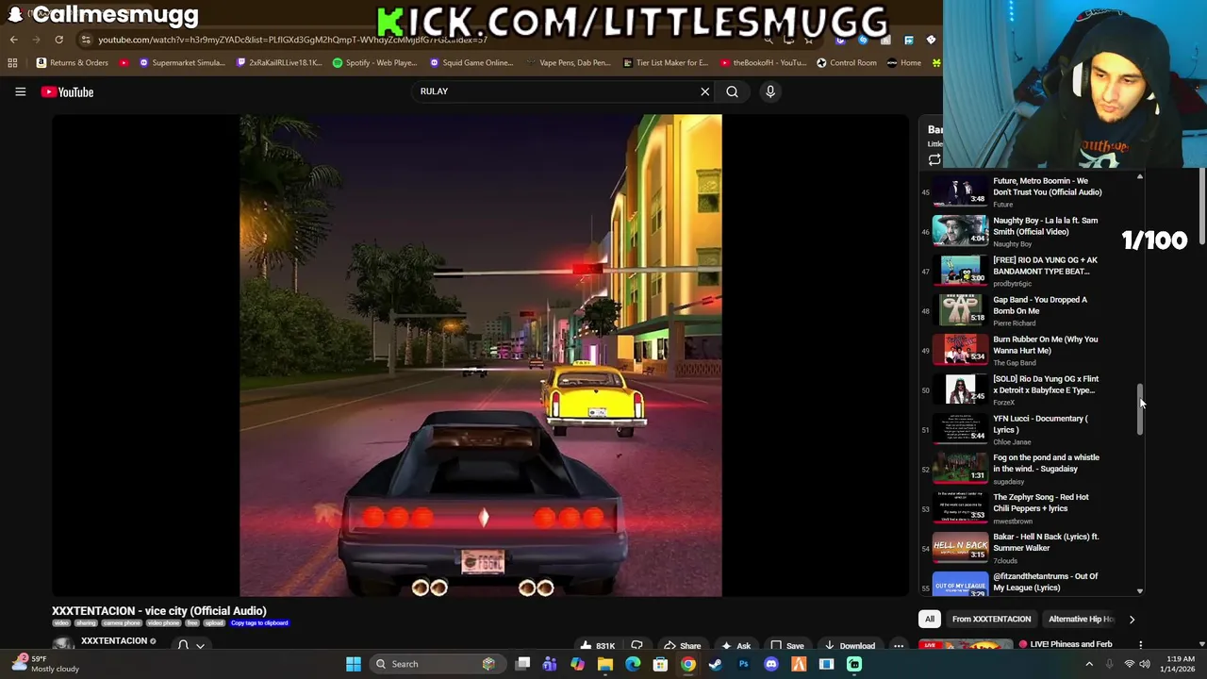The height and width of the screenshot is (679, 1207).
Task: Show more filter chips with right chevron
Action: (1132, 620)
